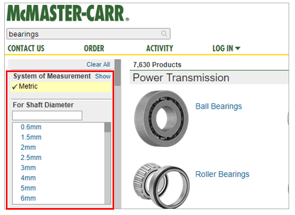The width and height of the screenshot is (295, 215).
Task: Open the Roller Bearings product image
Action: coord(162,185)
